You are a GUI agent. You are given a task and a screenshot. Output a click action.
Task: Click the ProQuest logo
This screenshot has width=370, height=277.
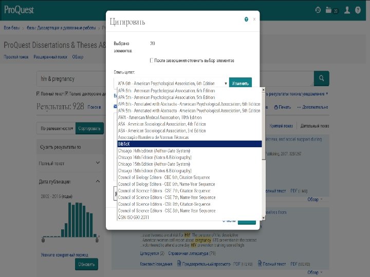point(19,10)
